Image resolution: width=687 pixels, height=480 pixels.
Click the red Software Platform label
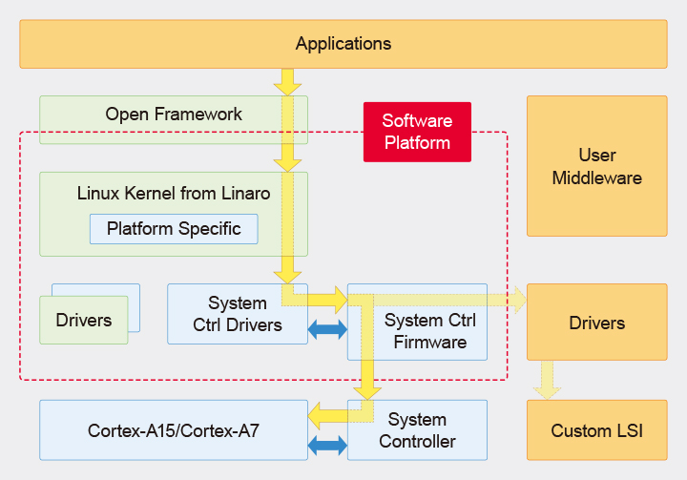pos(417,132)
